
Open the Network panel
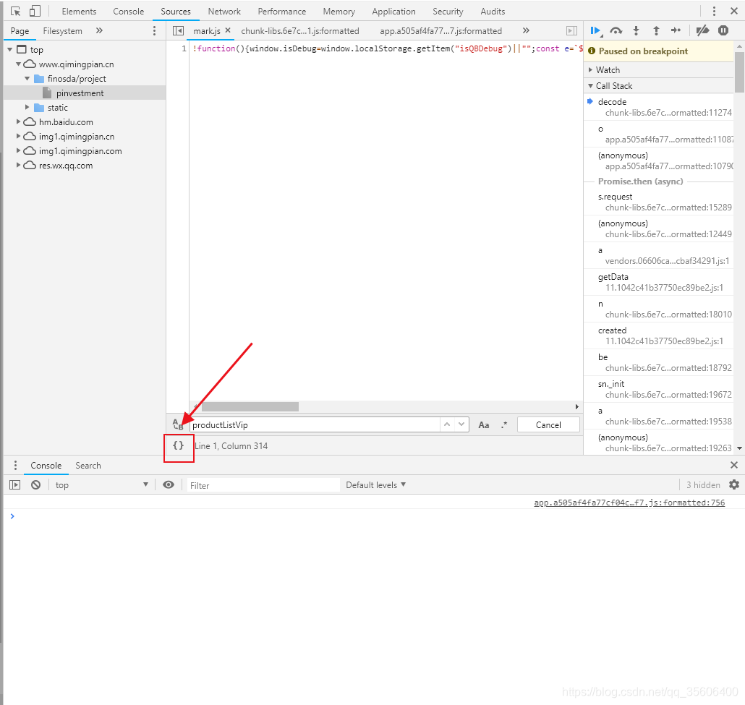click(x=224, y=12)
